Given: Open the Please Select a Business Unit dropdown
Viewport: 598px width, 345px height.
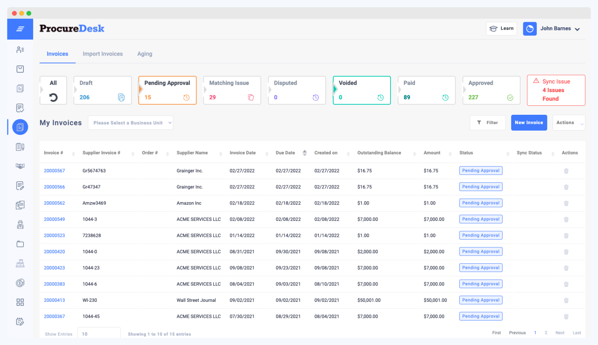Looking at the screenshot, I should click(x=130, y=123).
